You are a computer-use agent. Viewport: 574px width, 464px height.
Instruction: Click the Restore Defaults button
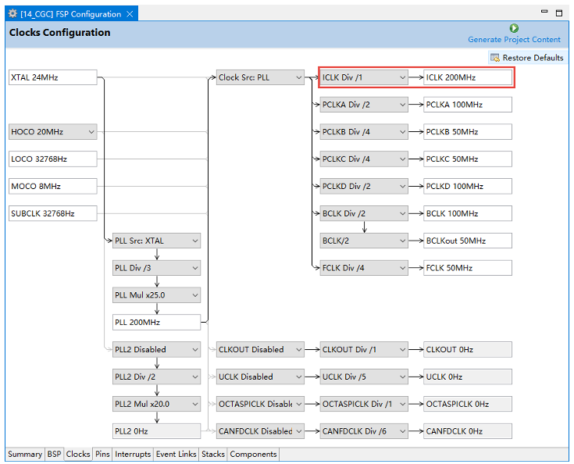527,58
